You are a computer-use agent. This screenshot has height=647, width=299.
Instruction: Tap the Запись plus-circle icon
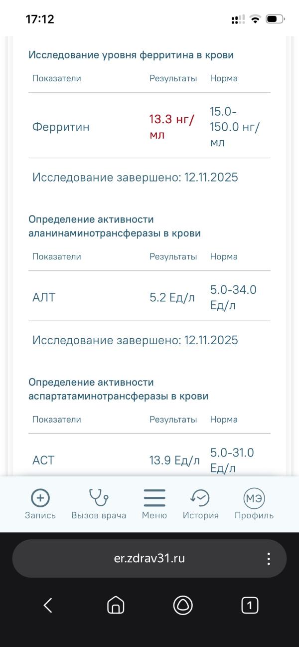[x=40, y=498]
